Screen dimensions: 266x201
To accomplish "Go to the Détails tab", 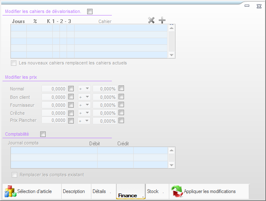I will (100, 191).
